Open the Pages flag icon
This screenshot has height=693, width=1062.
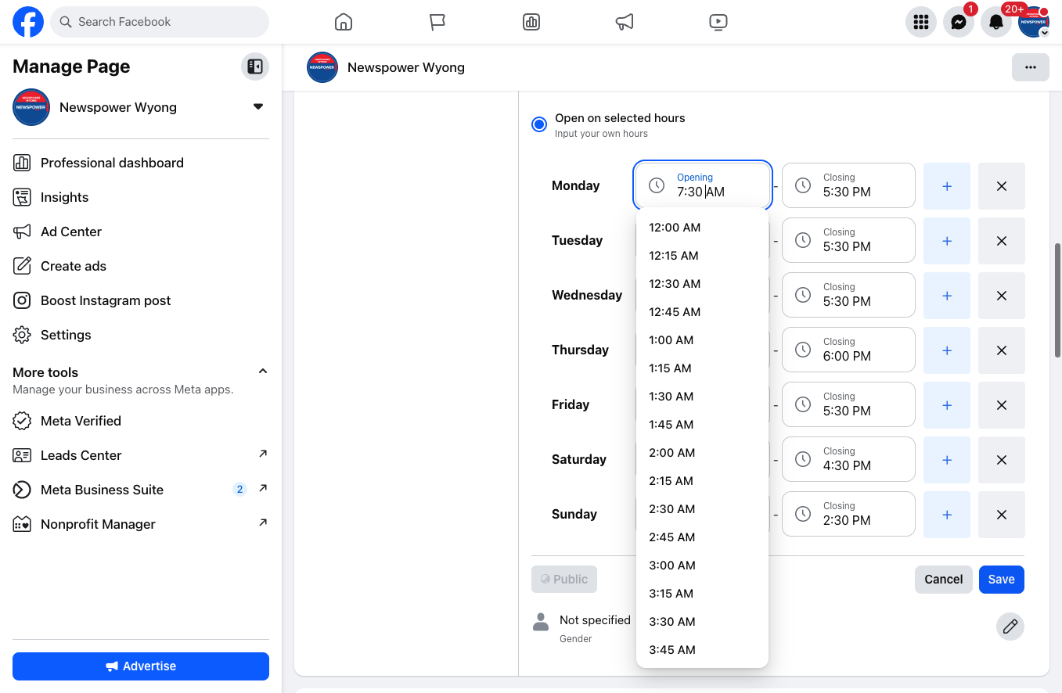pyautogui.click(x=437, y=22)
